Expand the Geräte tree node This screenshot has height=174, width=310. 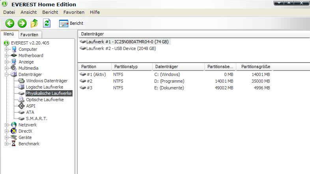tap(7, 137)
